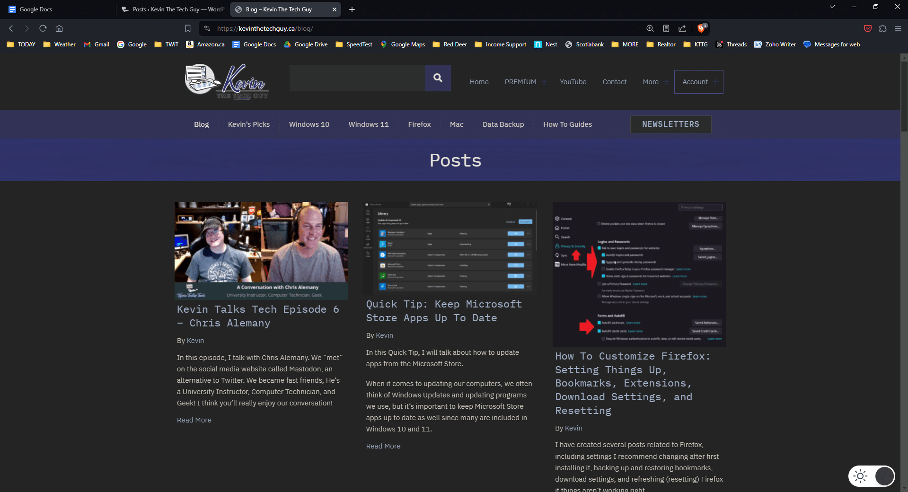This screenshot has height=492, width=908.
Task: Open Kevin's Picks category
Action: (249, 124)
